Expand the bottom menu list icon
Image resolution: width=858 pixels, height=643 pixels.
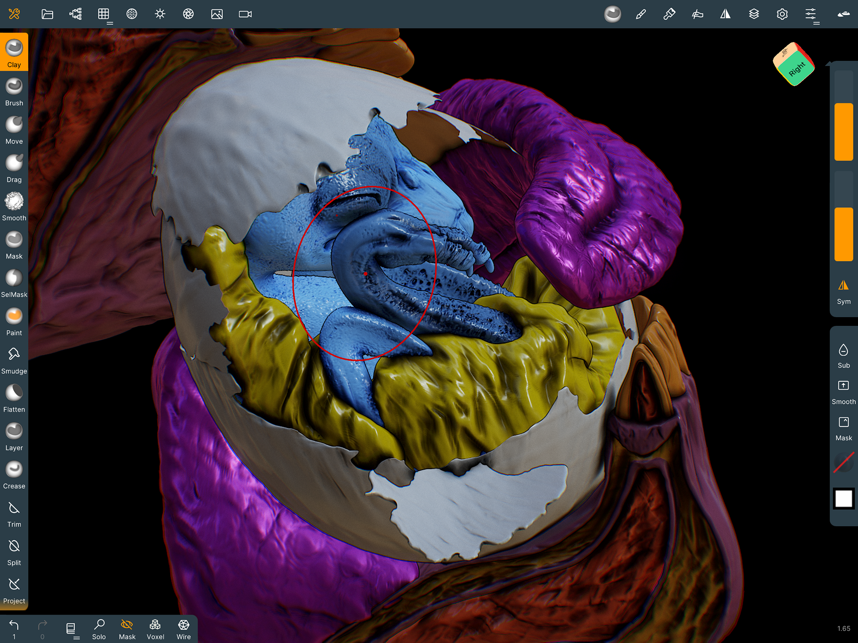[71, 629]
